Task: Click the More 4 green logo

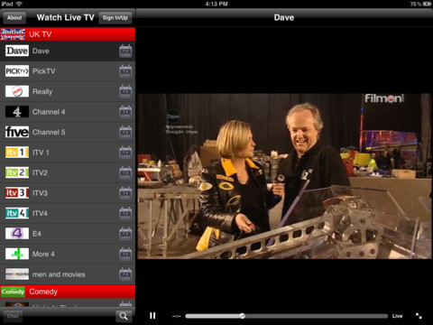Action: point(17,254)
